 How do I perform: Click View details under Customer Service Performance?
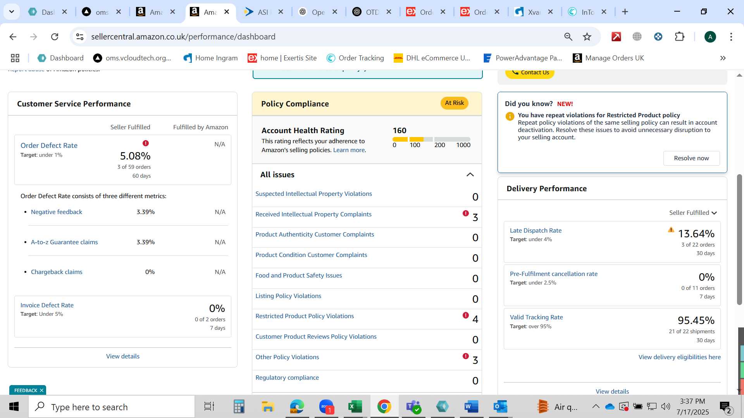click(123, 356)
